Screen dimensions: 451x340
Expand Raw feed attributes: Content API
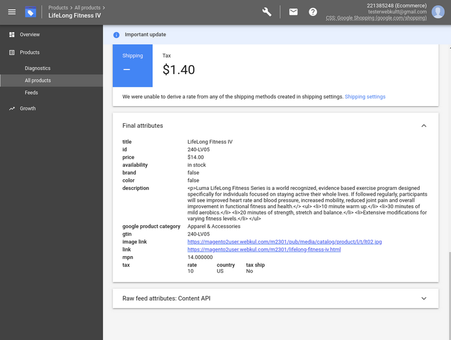pyautogui.click(x=424, y=298)
